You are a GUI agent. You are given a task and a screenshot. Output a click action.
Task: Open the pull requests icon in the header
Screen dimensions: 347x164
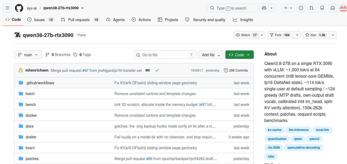point(312,8)
